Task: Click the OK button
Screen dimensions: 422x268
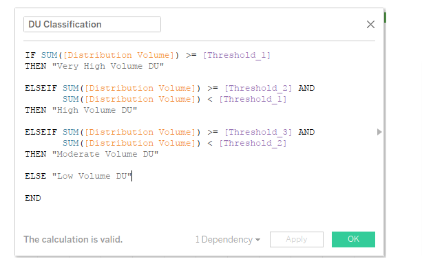Action: click(353, 239)
